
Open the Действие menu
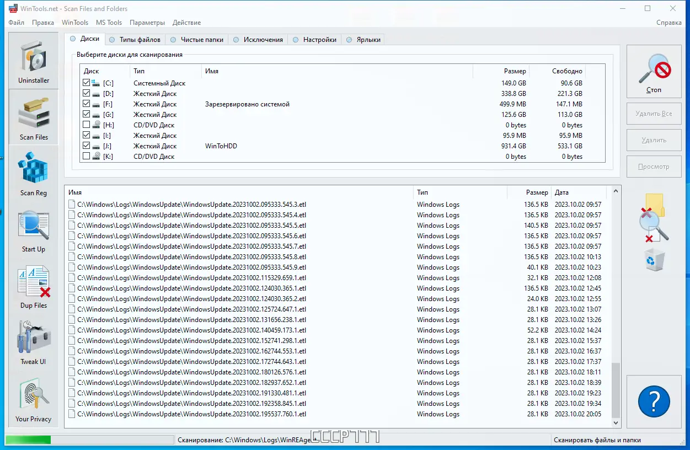pos(186,23)
